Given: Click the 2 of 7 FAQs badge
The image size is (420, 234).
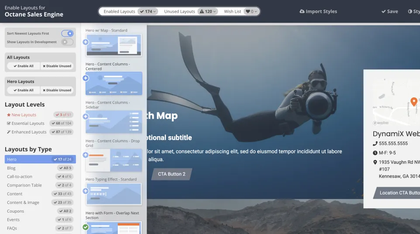Looking at the screenshot, I should (64, 228).
